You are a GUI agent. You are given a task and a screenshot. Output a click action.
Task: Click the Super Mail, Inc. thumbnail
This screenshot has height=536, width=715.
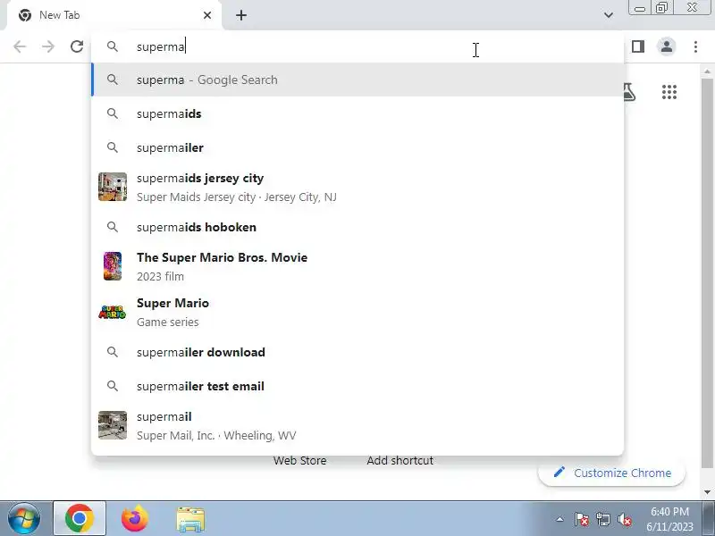tap(113, 425)
